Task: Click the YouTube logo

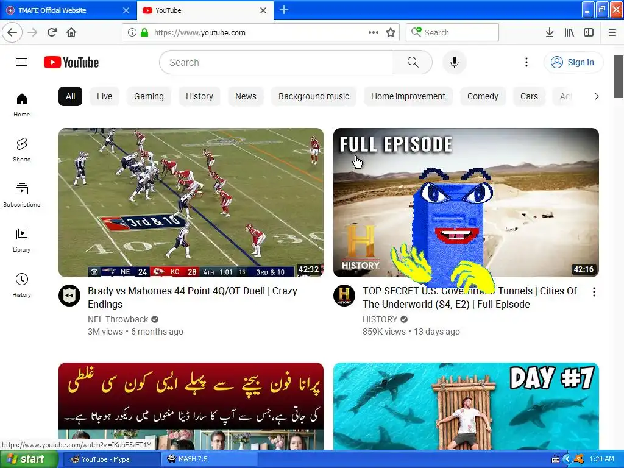Action: [x=71, y=62]
